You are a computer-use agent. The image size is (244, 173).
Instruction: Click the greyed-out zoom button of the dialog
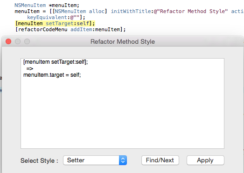coord(27,41)
